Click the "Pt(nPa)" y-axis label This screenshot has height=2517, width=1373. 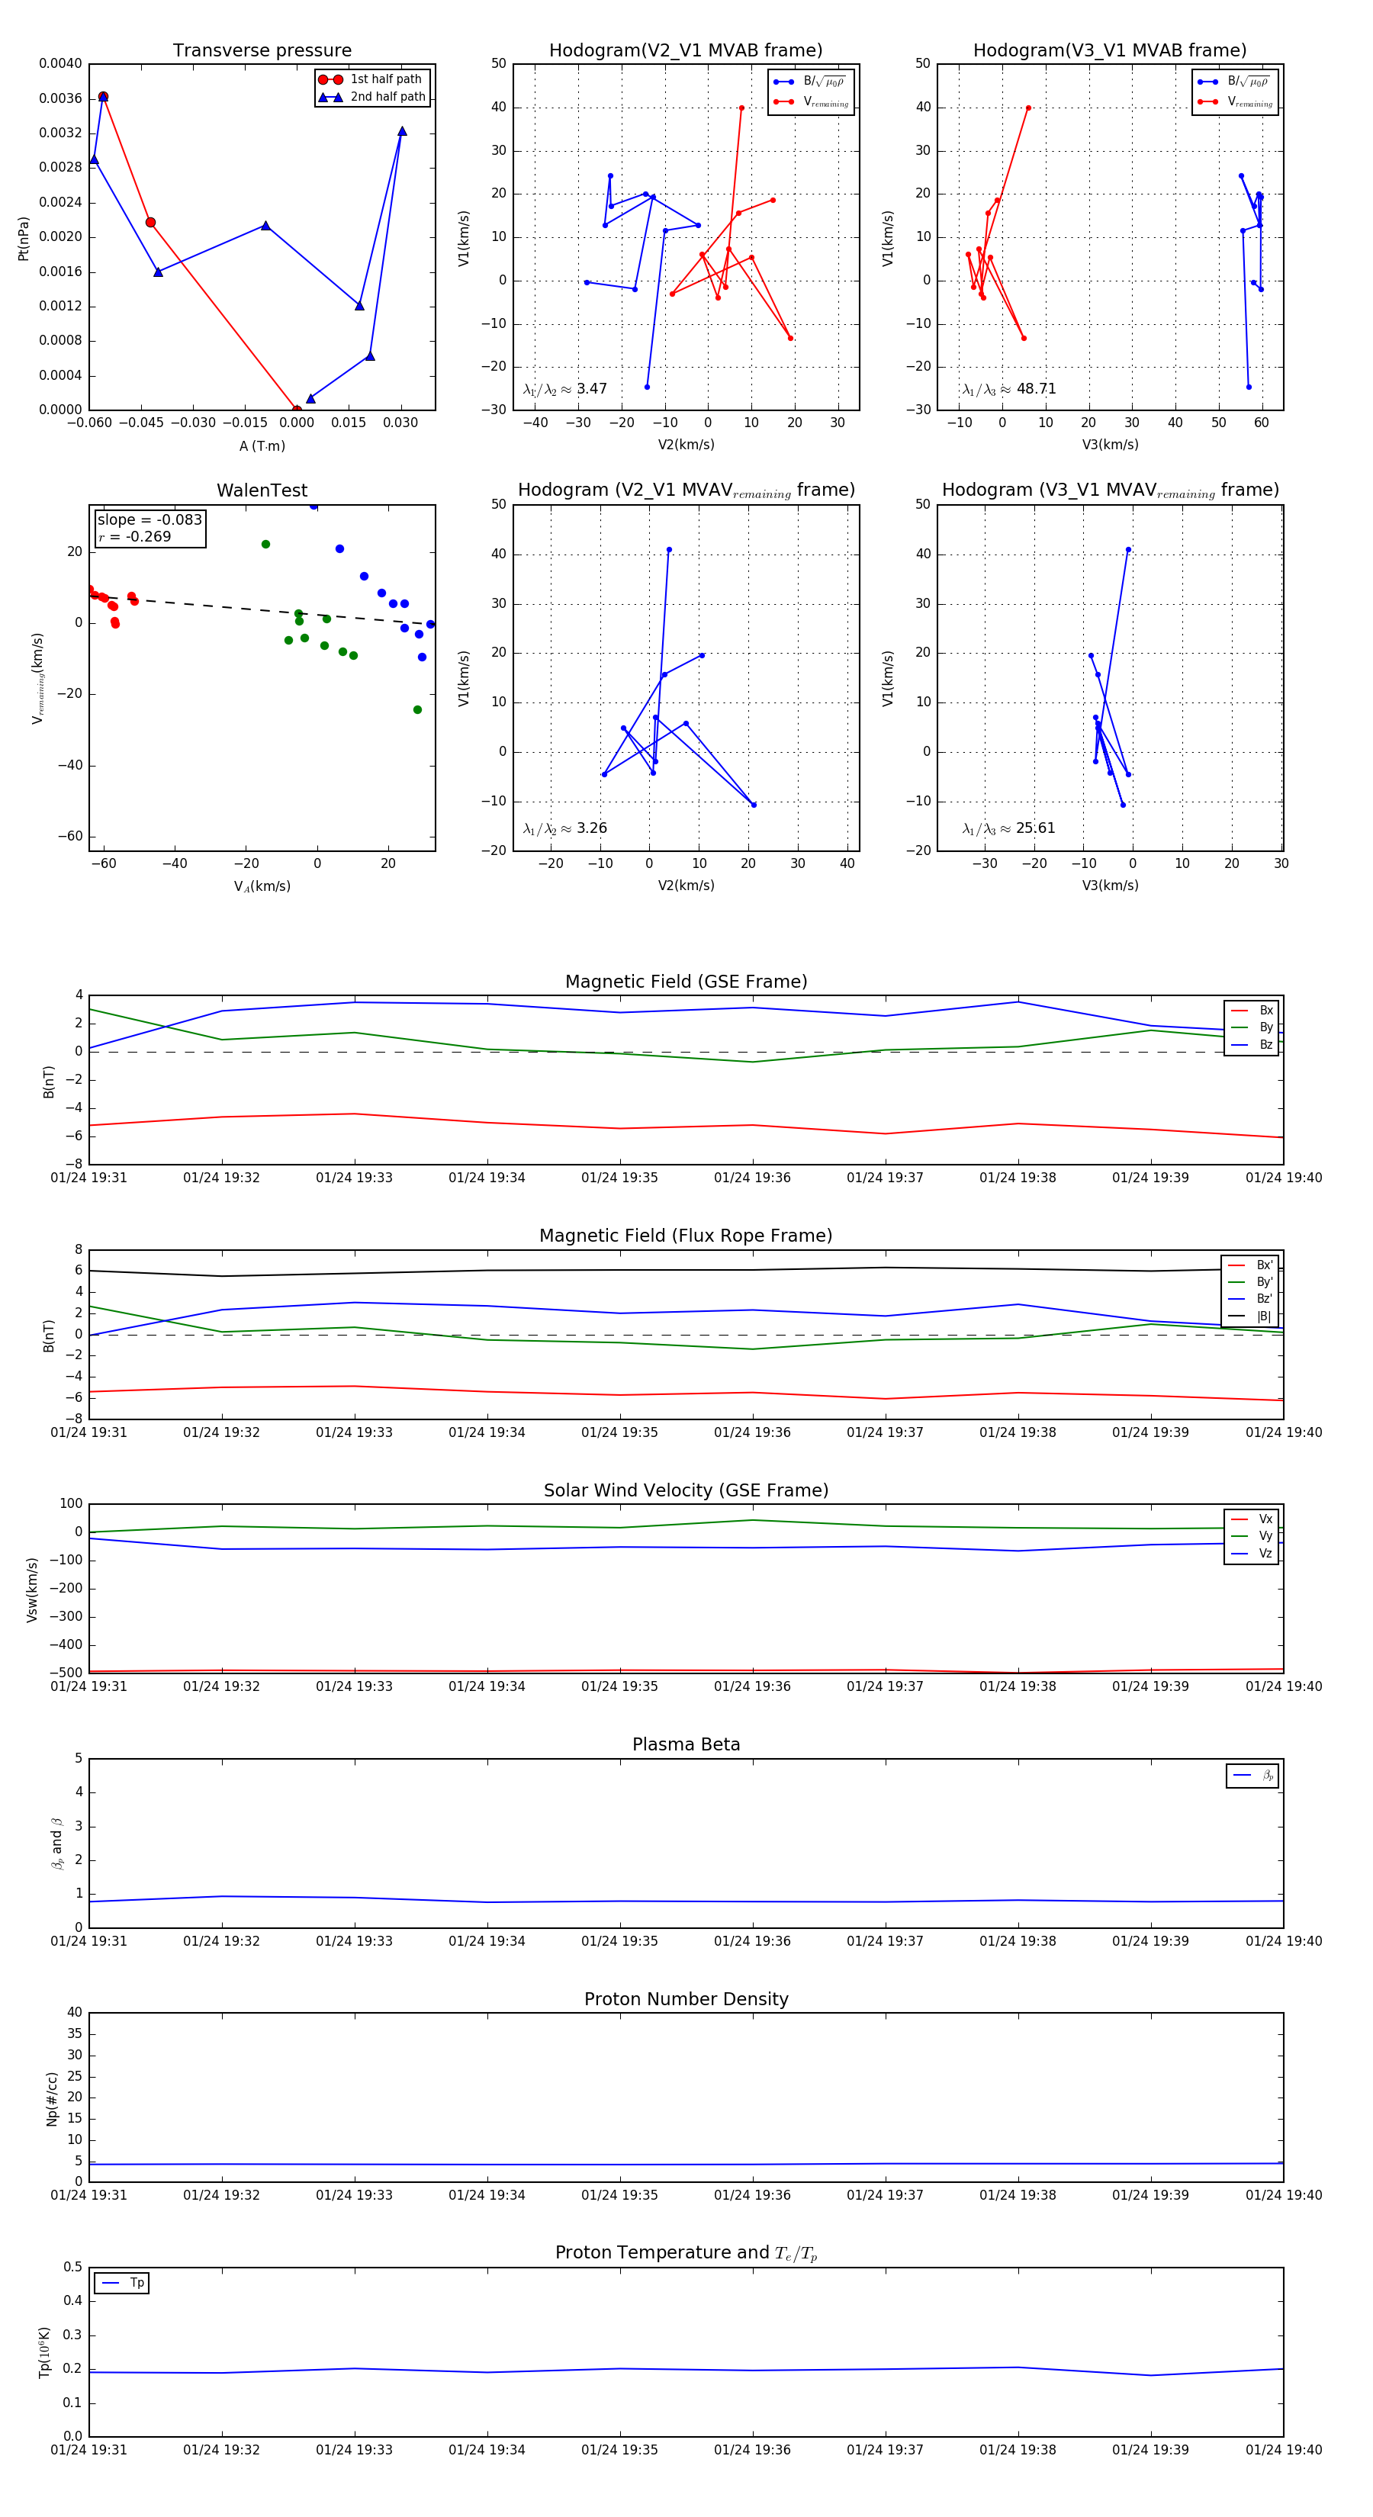24,237
